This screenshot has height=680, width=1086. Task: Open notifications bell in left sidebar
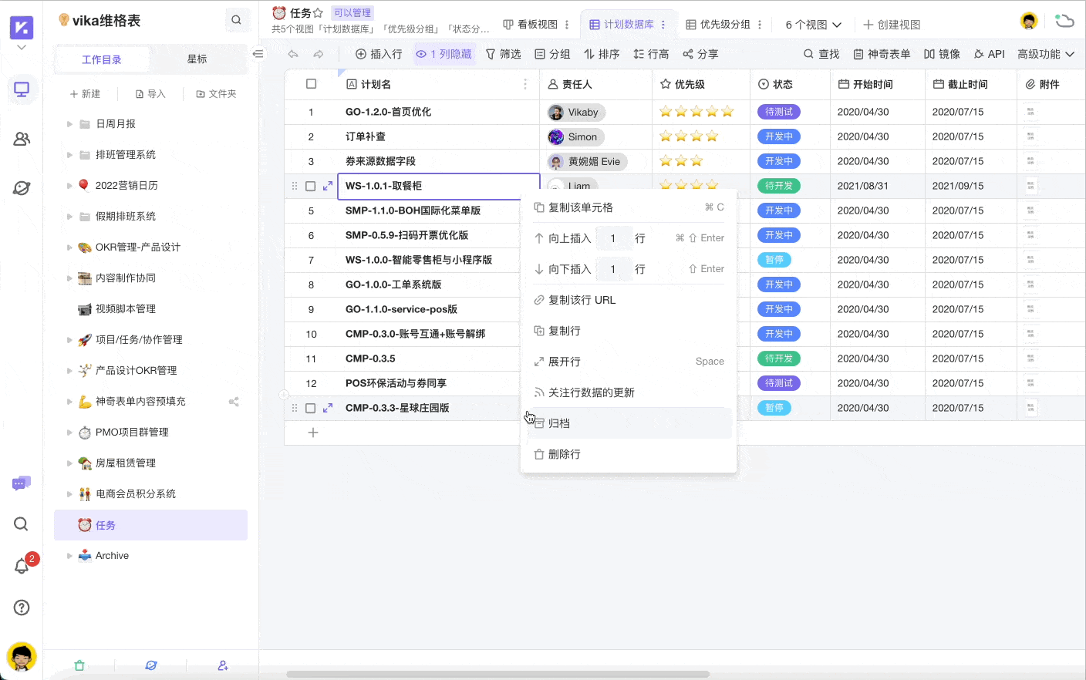point(22,566)
